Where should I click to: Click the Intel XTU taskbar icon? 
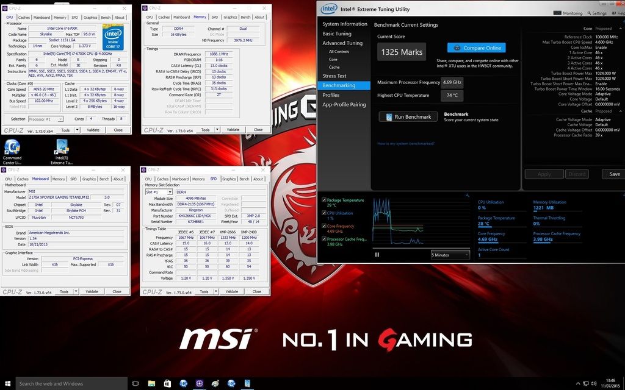247,384
